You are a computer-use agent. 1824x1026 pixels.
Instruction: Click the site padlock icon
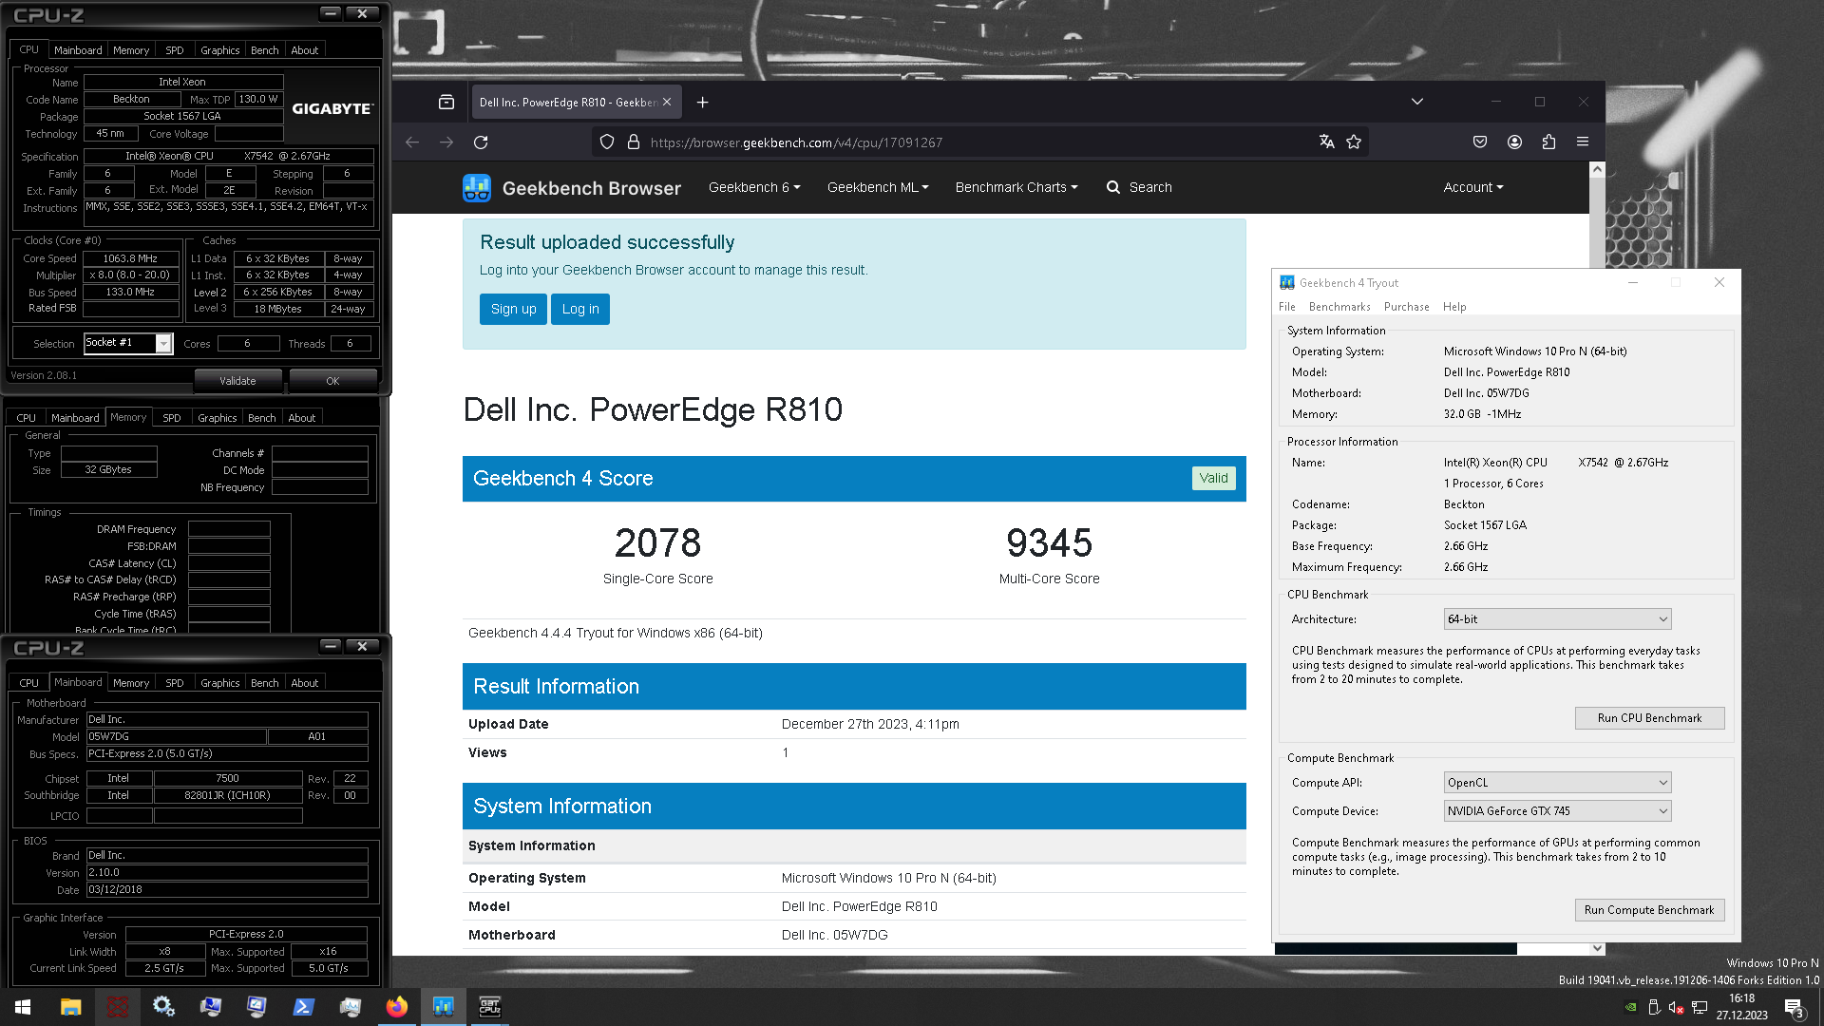tap(634, 142)
